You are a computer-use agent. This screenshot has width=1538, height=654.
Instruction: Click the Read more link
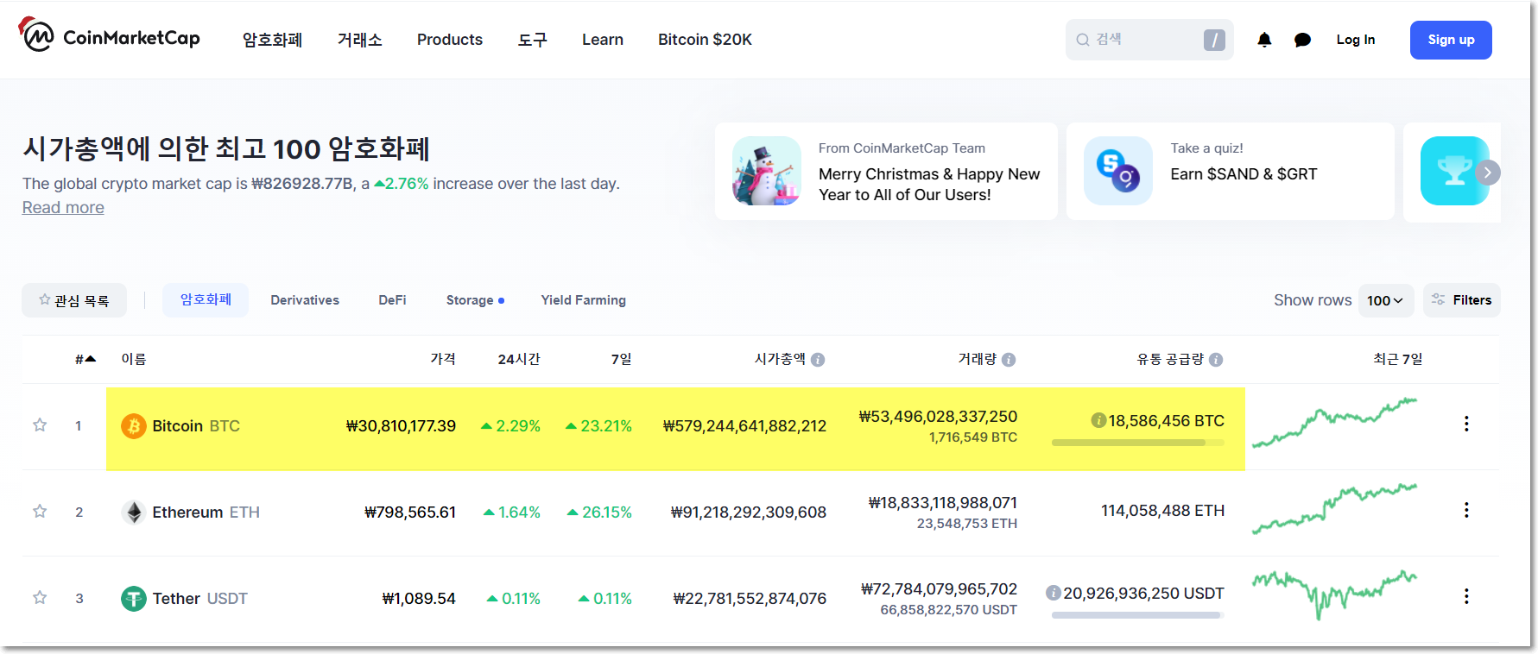63,208
